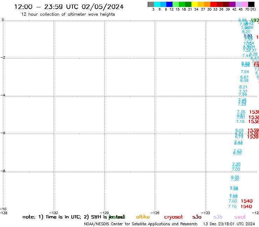Click the wave height value 7.03

(x=233, y=201)
